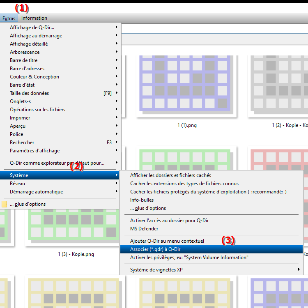Open Barre d'adresses submenu
The width and height of the screenshot is (308, 308).
[60, 69]
